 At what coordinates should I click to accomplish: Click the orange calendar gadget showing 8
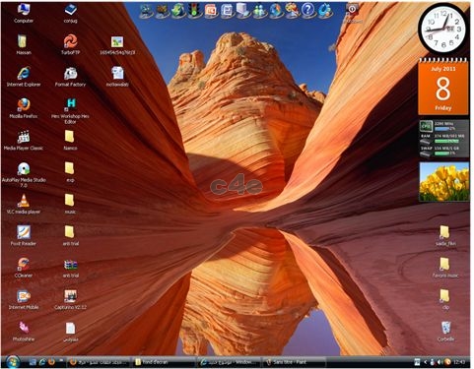pyautogui.click(x=443, y=87)
